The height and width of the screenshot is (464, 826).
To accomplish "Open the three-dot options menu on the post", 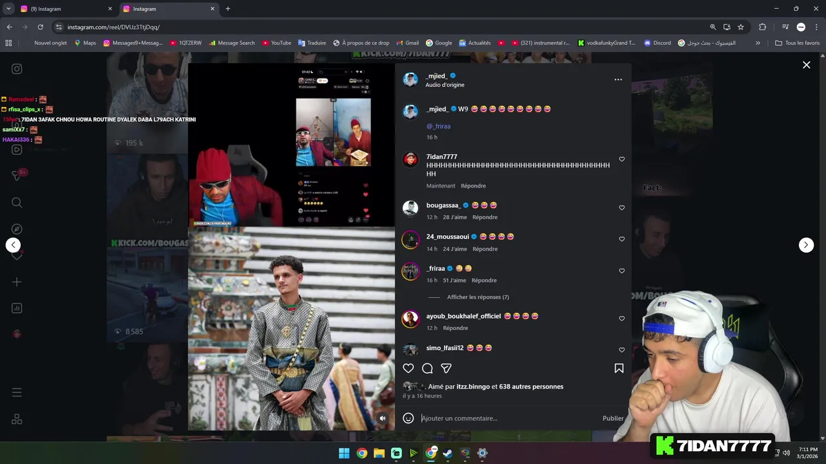I will 618,79.
